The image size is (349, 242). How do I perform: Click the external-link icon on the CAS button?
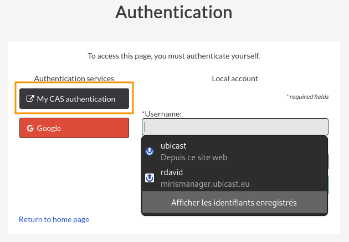(x=30, y=98)
